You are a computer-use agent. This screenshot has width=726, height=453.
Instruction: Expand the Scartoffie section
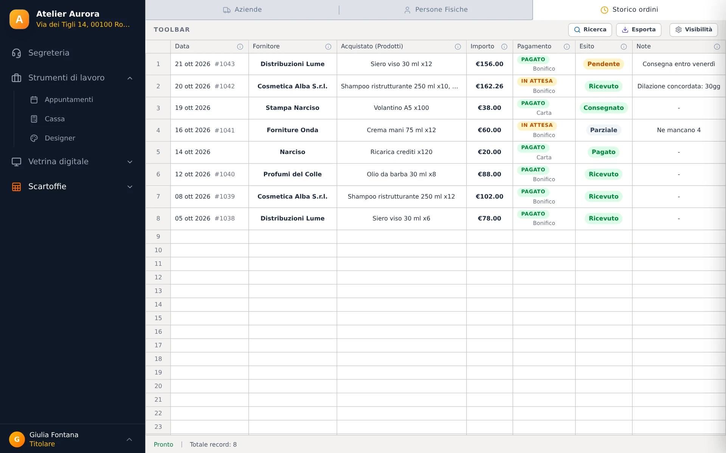pos(130,187)
